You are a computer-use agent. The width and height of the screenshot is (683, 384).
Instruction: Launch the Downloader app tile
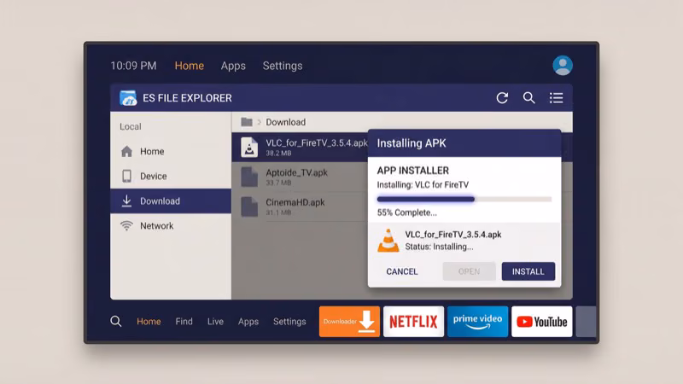click(x=349, y=322)
